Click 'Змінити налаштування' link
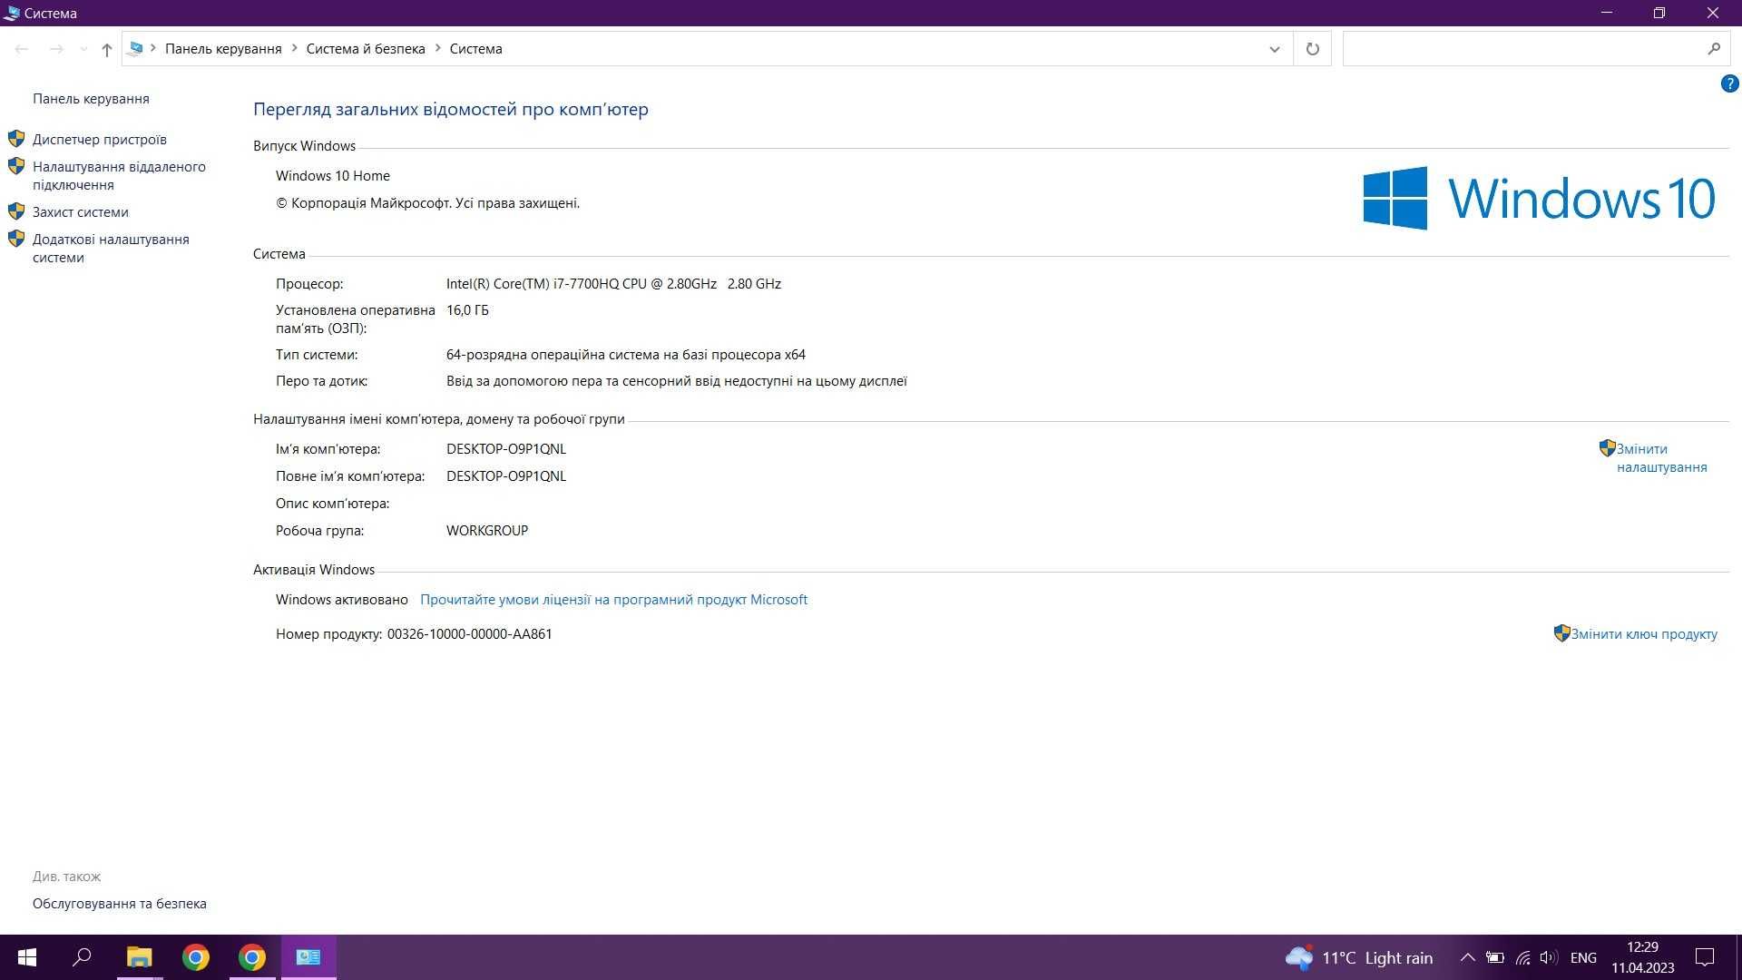 point(1661,458)
